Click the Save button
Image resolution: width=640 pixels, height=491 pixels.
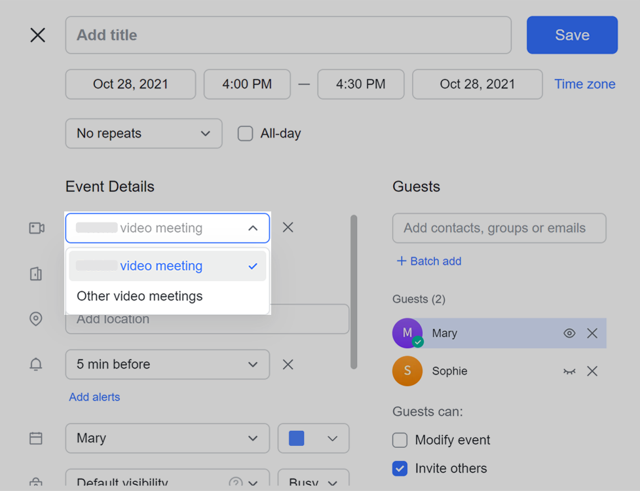point(572,35)
